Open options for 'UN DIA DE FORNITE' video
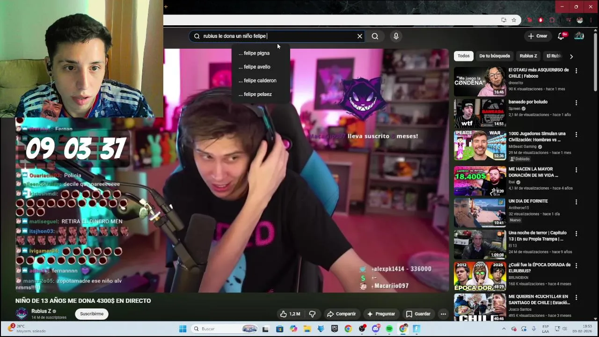The image size is (599, 337). 576,202
